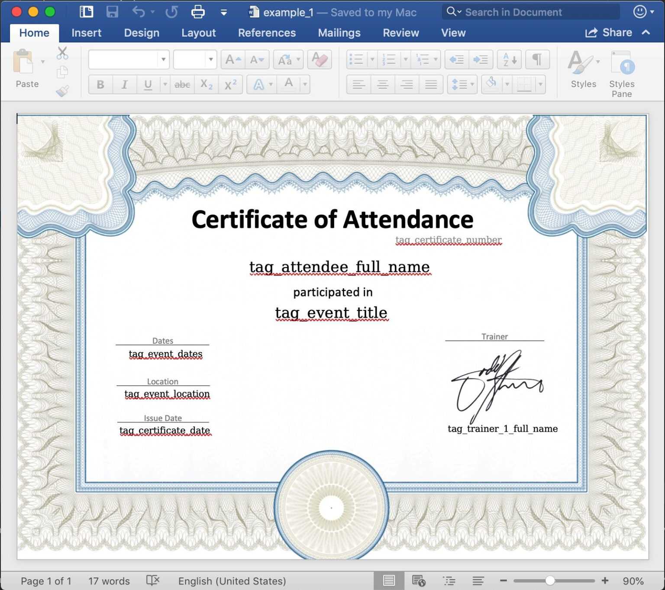Open the font name dropdown
The height and width of the screenshot is (590, 665).
tap(164, 59)
